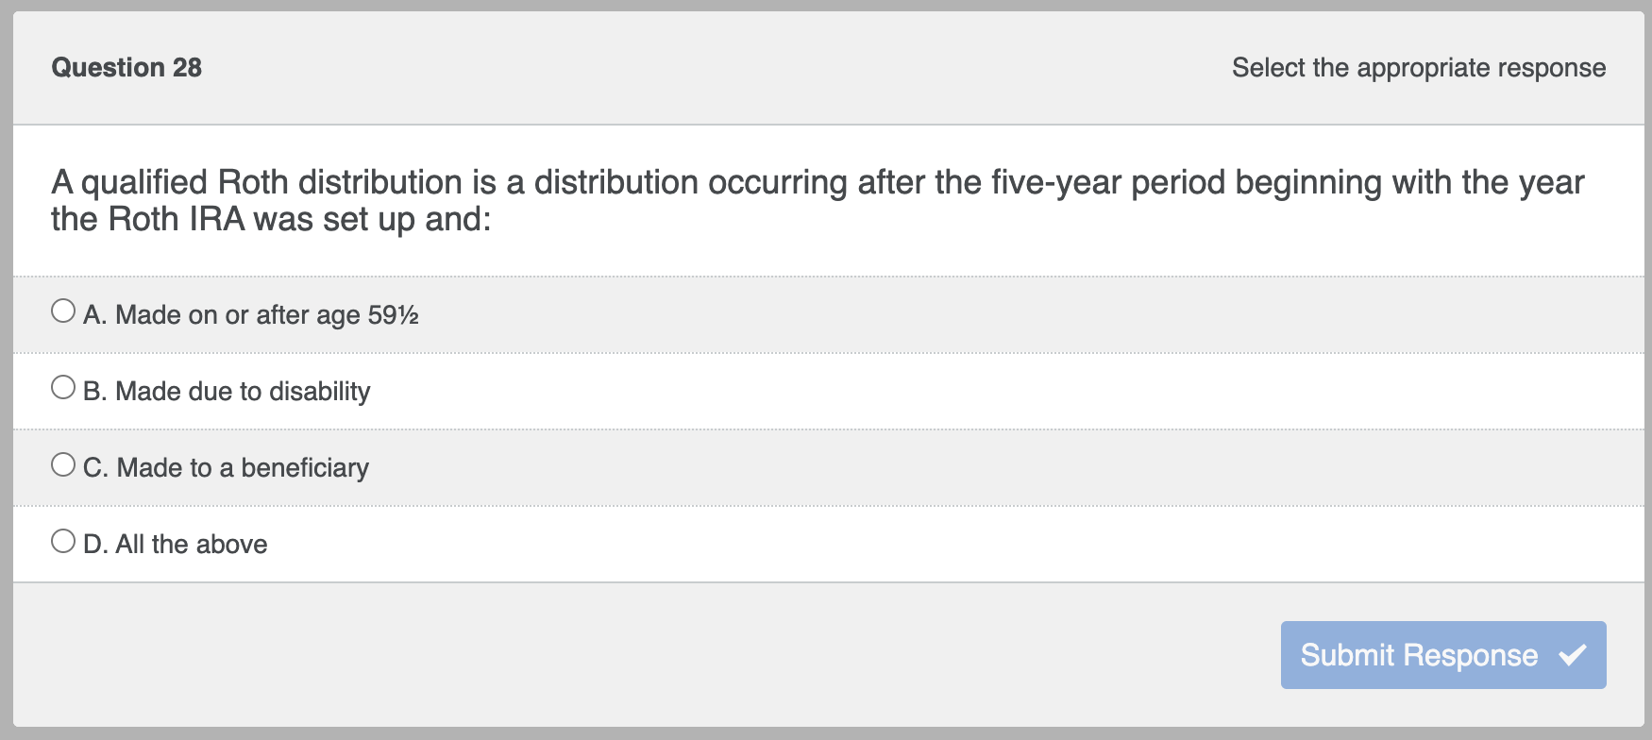Select answer 'Made to a beneficiary'
Viewport: 1652px width, 740px height.
click(226, 468)
